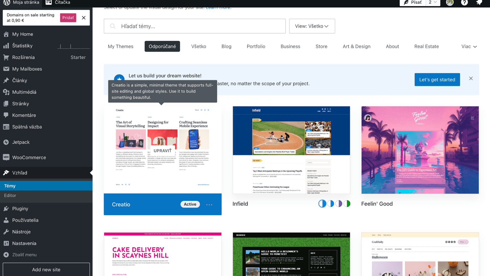Click the Let's get started button
490x276 pixels.
click(x=437, y=79)
